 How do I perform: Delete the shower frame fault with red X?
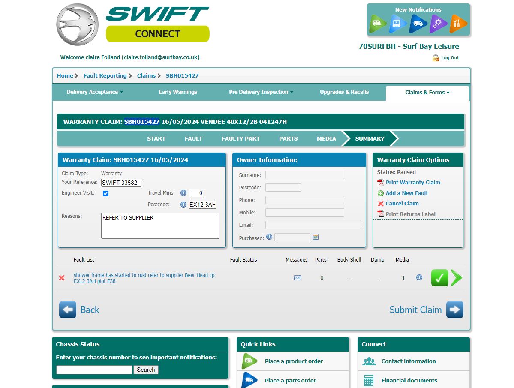[x=62, y=278]
